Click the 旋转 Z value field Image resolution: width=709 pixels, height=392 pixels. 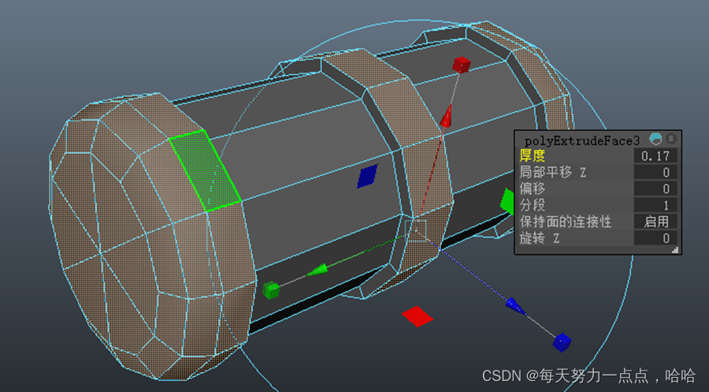[655, 237]
